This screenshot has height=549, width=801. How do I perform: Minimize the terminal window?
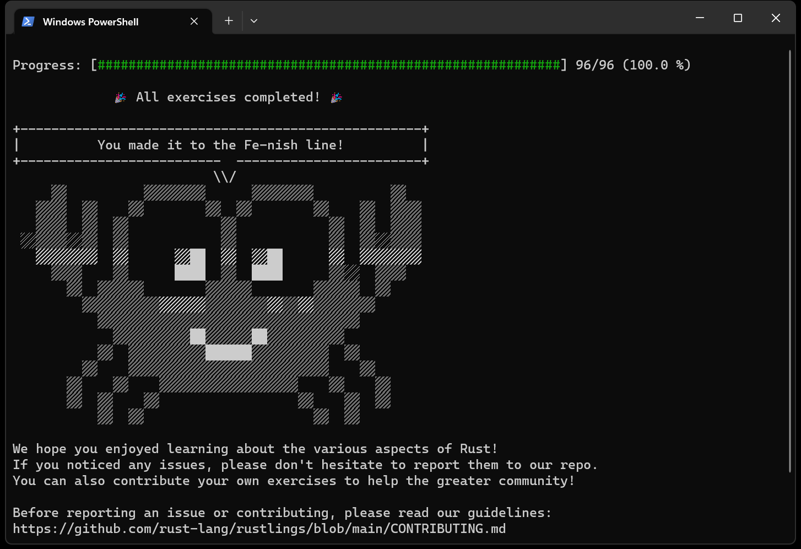click(x=700, y=18)
